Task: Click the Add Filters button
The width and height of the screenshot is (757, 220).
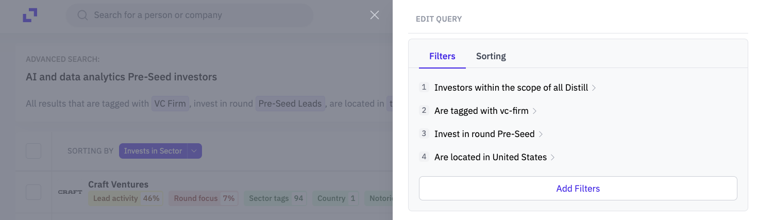Action: (578, 189)
